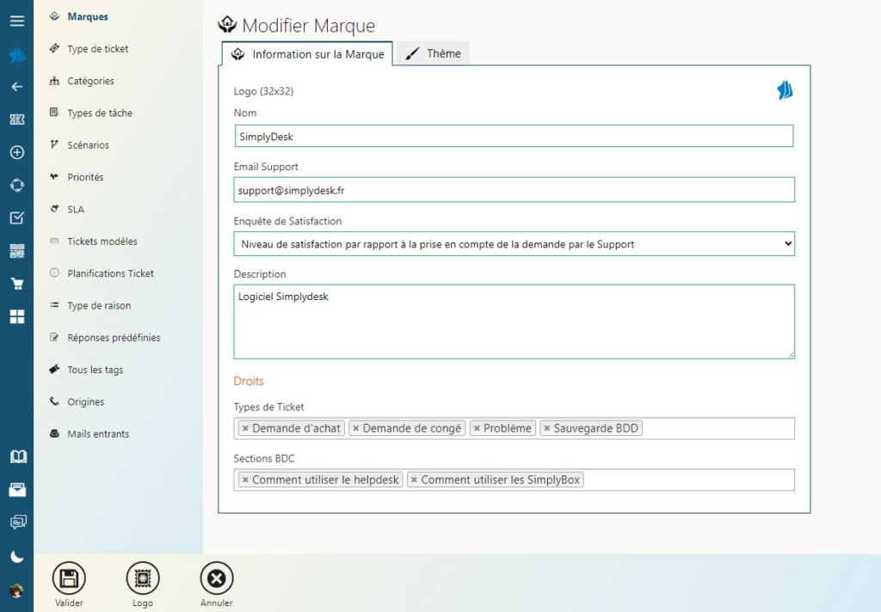
Task: Click the Valider save icon
Action: tap(69, 578)
